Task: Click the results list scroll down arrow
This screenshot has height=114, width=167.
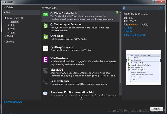Action: (120, 94)
